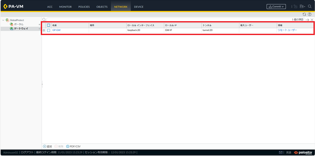Sort by the 名前 column header
This screenshot has width=315, height=156.
pos(70,25)
